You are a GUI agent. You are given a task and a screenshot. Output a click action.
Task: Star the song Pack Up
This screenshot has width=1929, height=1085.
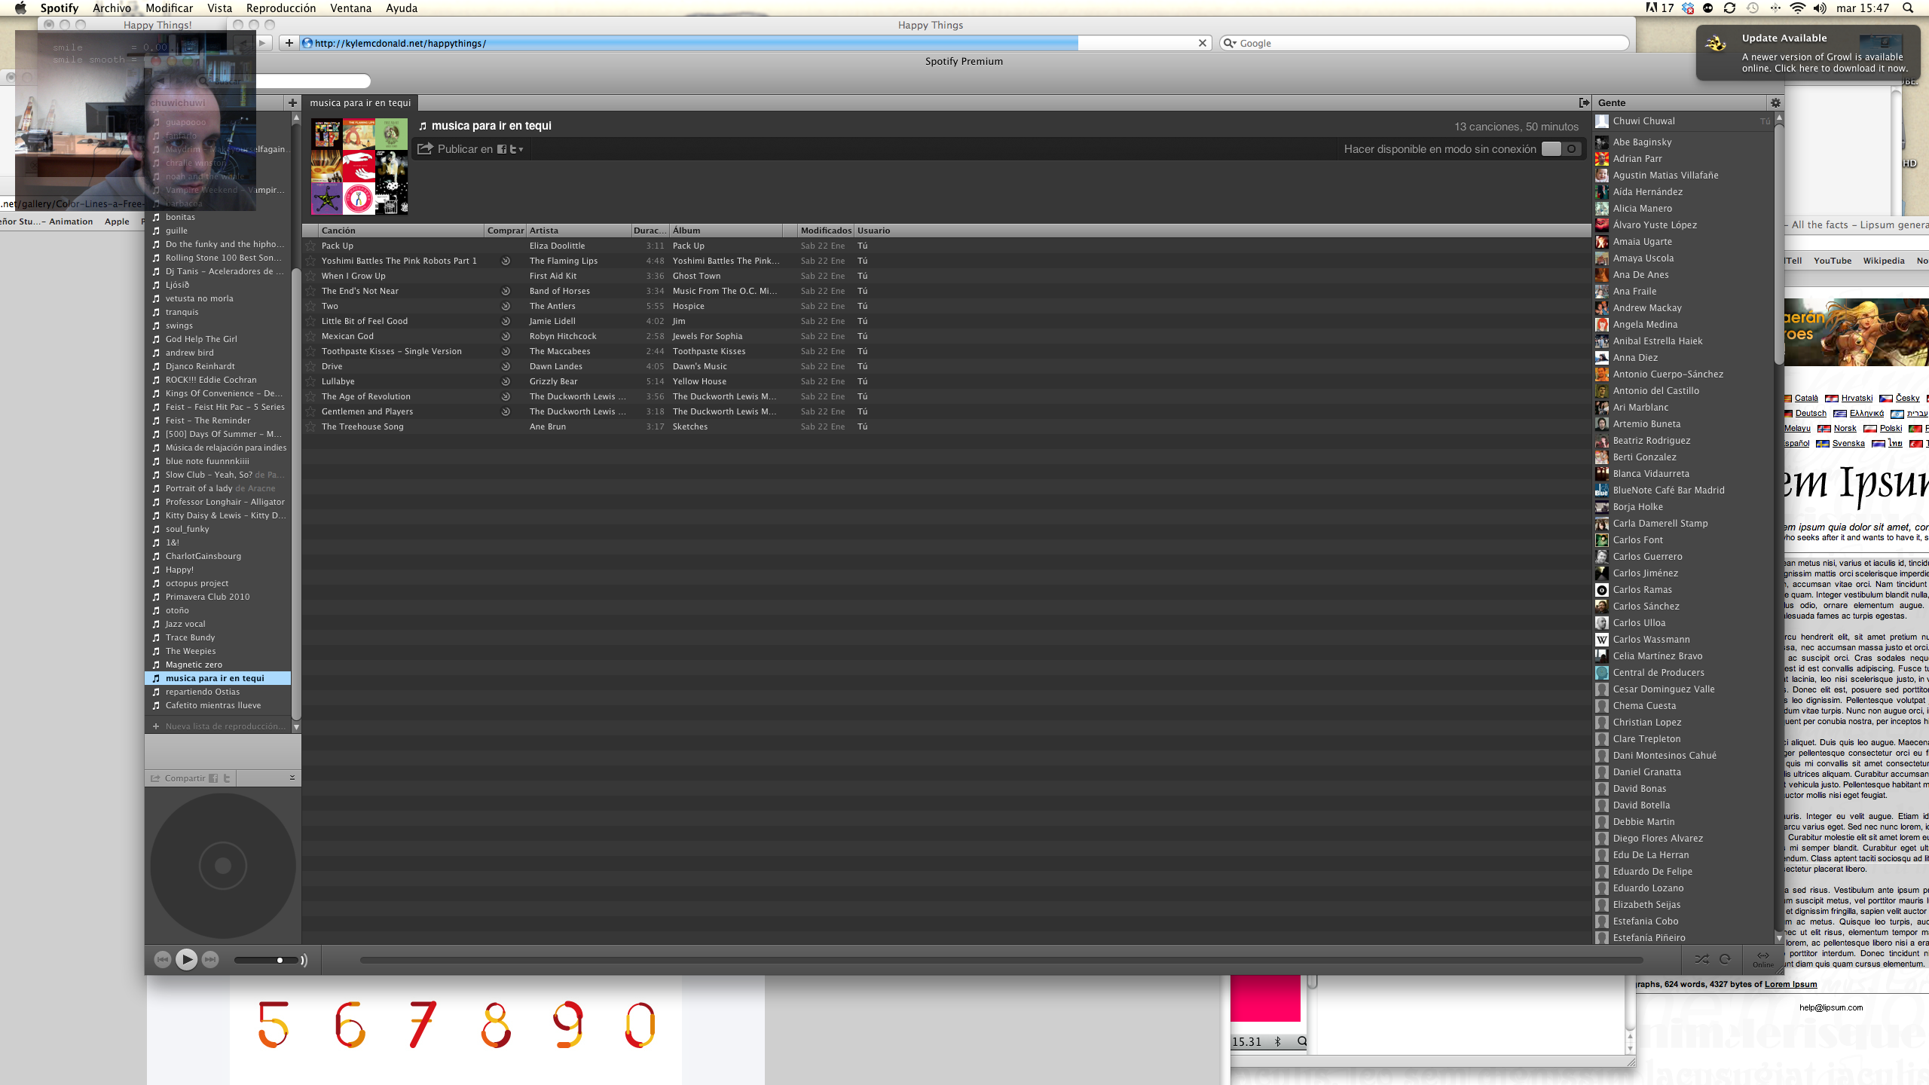pyautogui.click(x=310, y=246)
